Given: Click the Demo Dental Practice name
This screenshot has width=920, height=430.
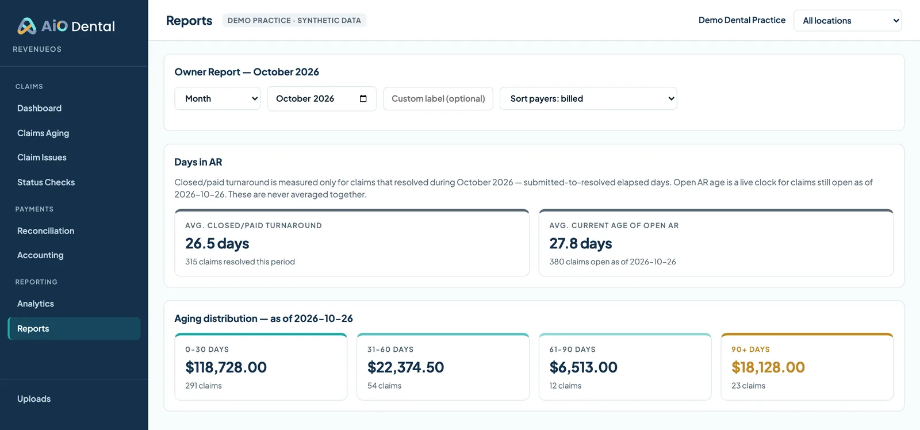Looking at the screenshot, I should (742, 20).
